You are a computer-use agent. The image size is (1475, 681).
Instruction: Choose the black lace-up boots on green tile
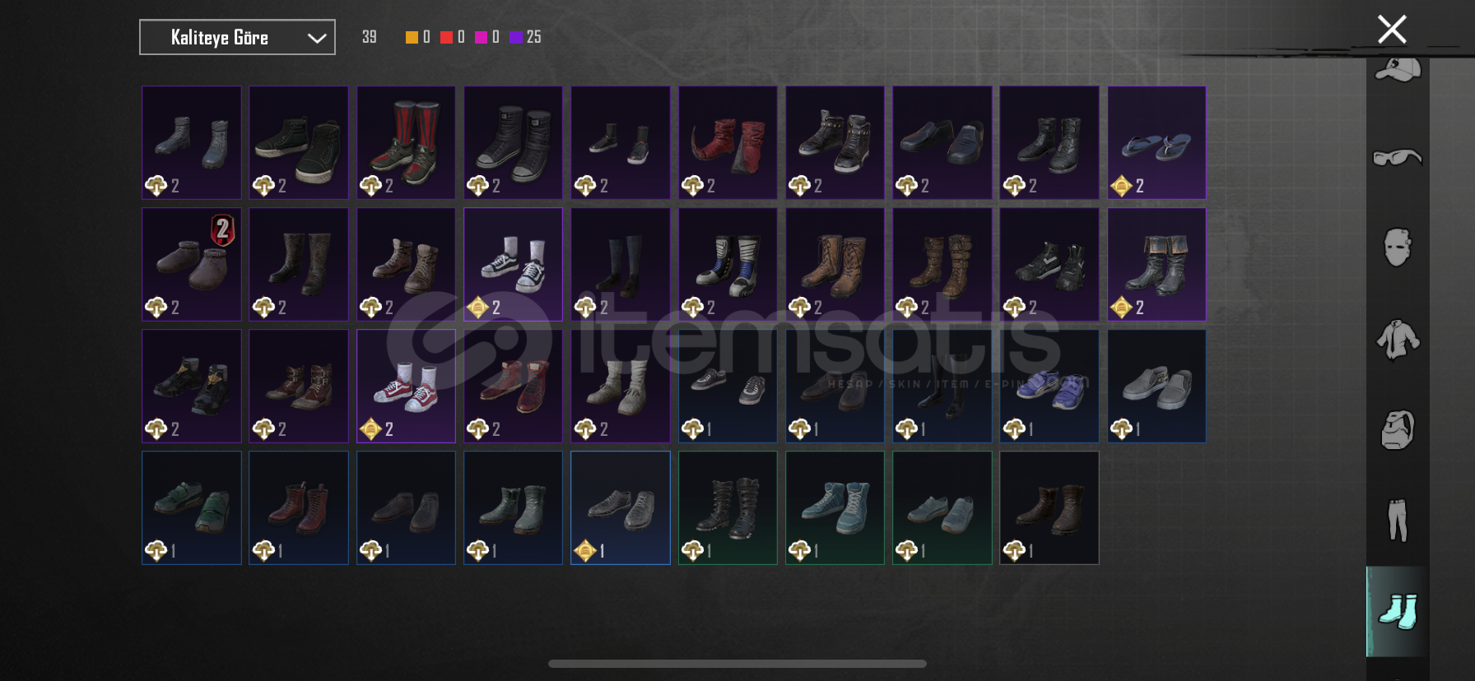pos(728,507)
